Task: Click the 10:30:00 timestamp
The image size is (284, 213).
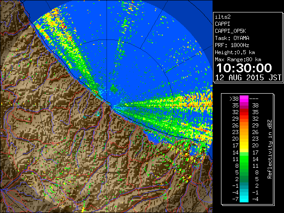Action: click(244, 68)
